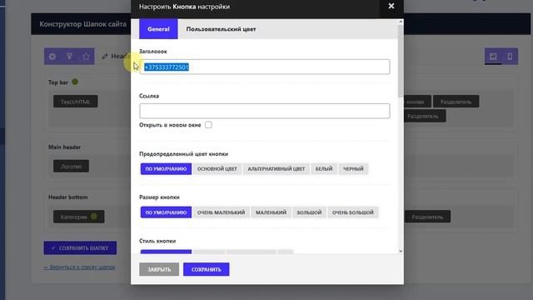This screenshot has width=533, height=300.
Task: Select Альтернативный цвет option
Action: pos(276,168)
